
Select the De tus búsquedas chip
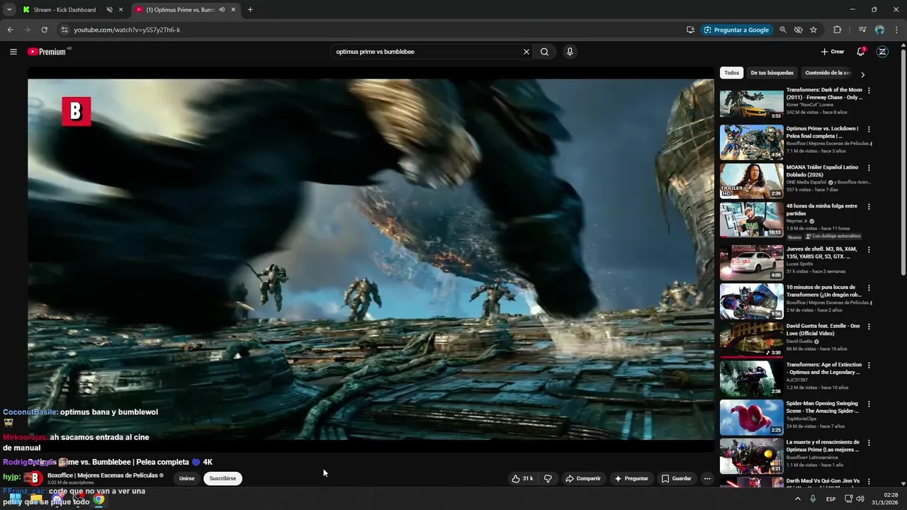tap(772, 73)
